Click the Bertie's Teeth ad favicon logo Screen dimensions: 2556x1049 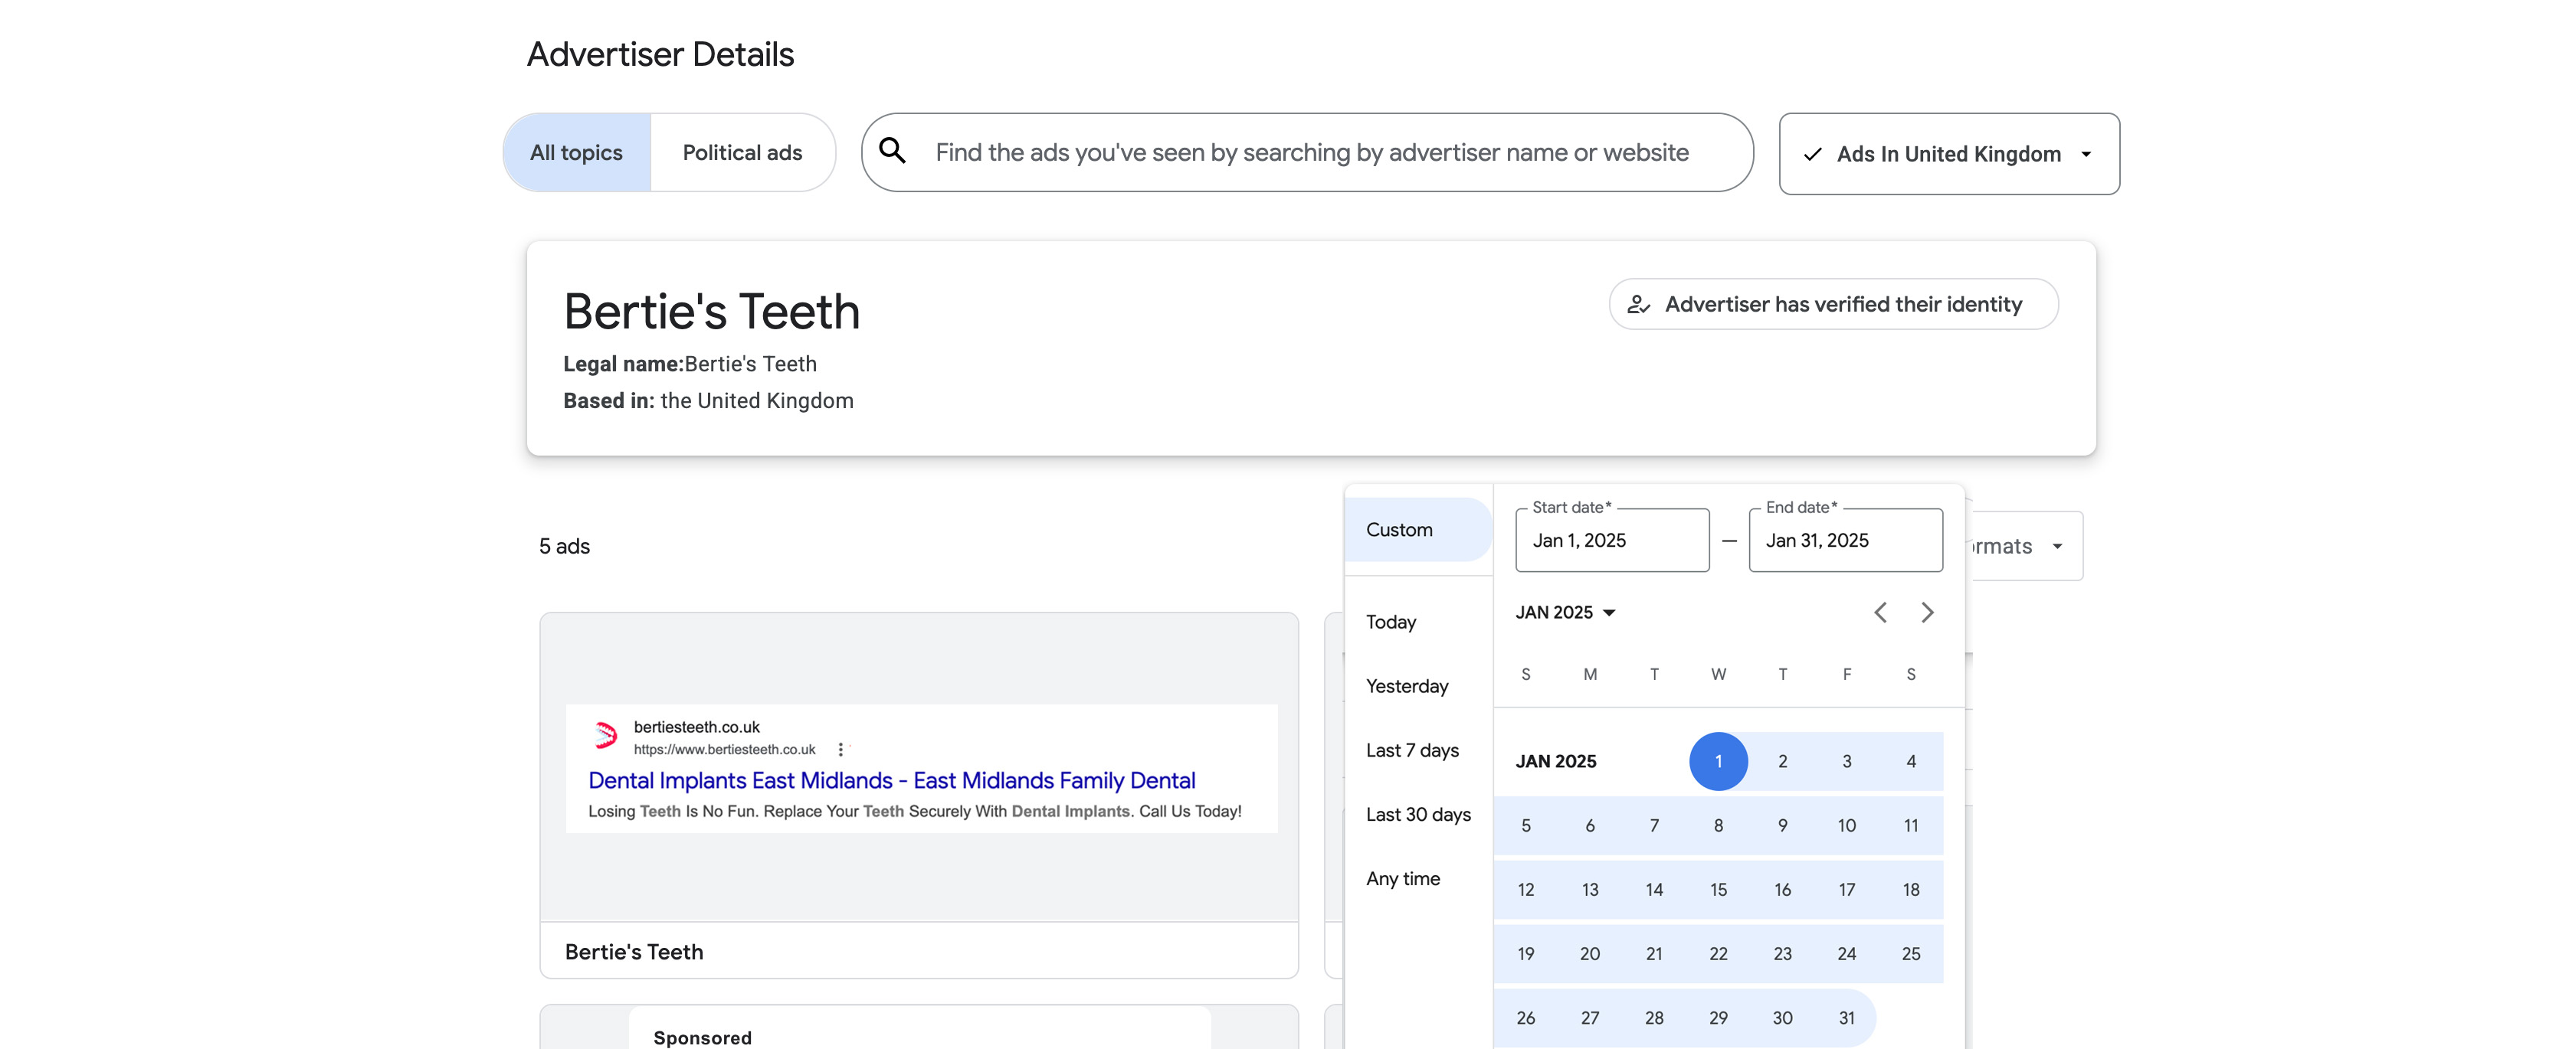tap(605, 736)
